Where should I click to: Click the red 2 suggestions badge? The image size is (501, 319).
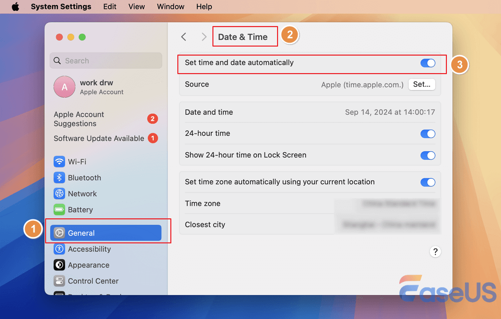click(152, 119)
